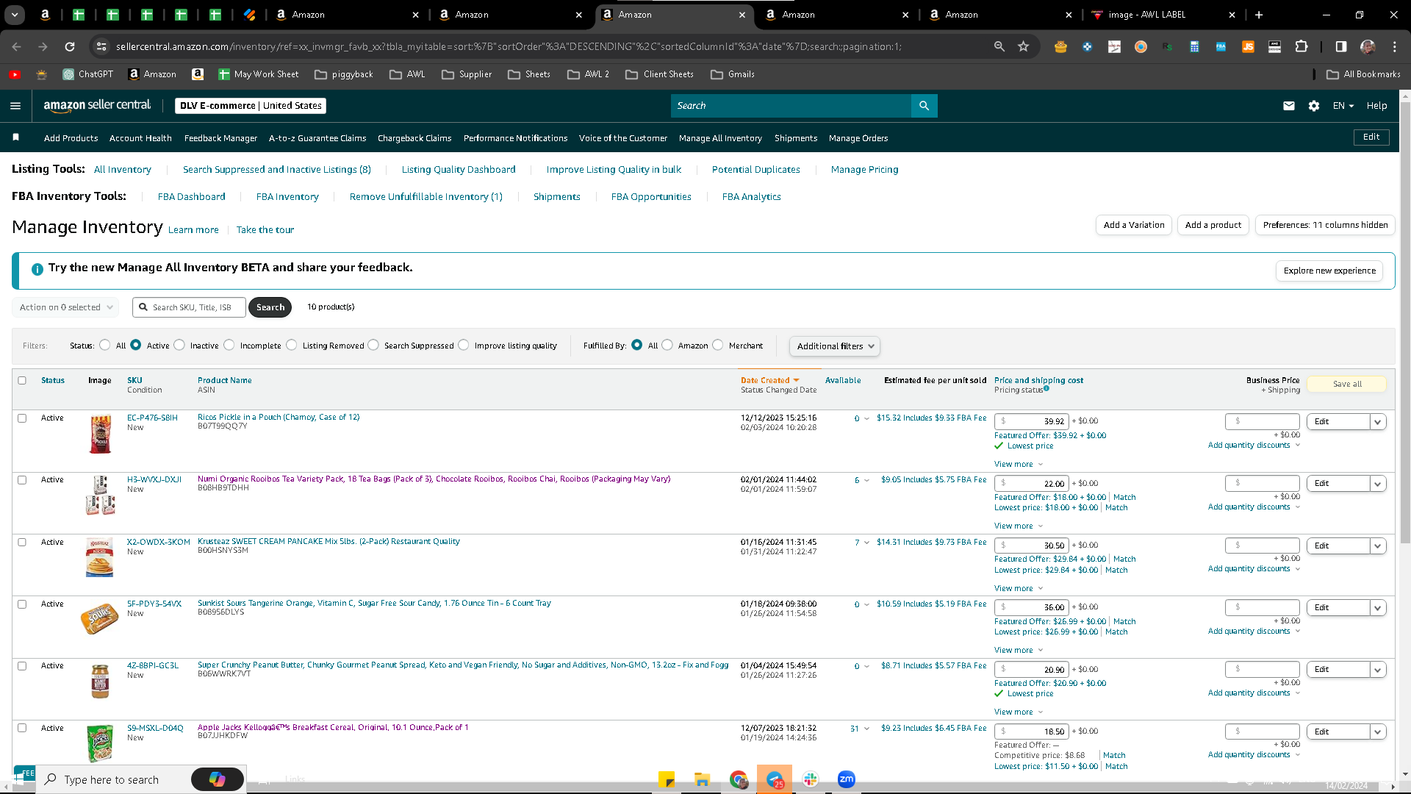Open the FBA Dashboard tool link
This screenshot has width=1411, height=794.
click(x=192, y=196)
